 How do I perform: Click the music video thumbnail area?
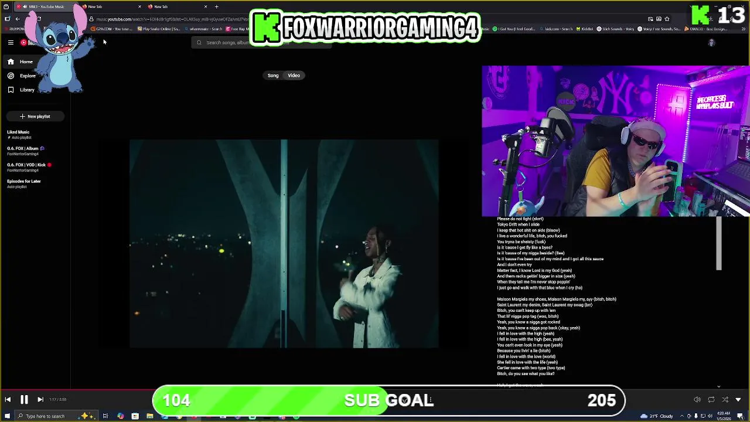pyautogui.click(x=284, y=243)
